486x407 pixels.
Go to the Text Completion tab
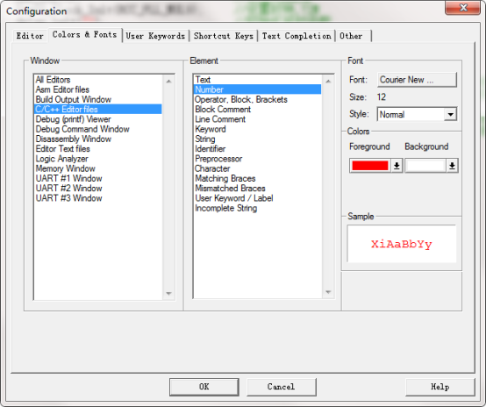(x=297, y=36)
